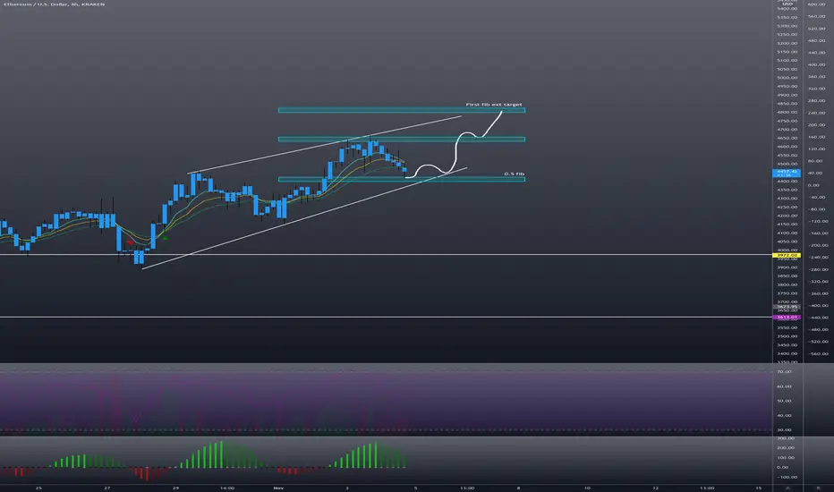Click the blue current price label 4457.42
The image size is (834, 492).
pyautogui.click(x=787, y=173)
